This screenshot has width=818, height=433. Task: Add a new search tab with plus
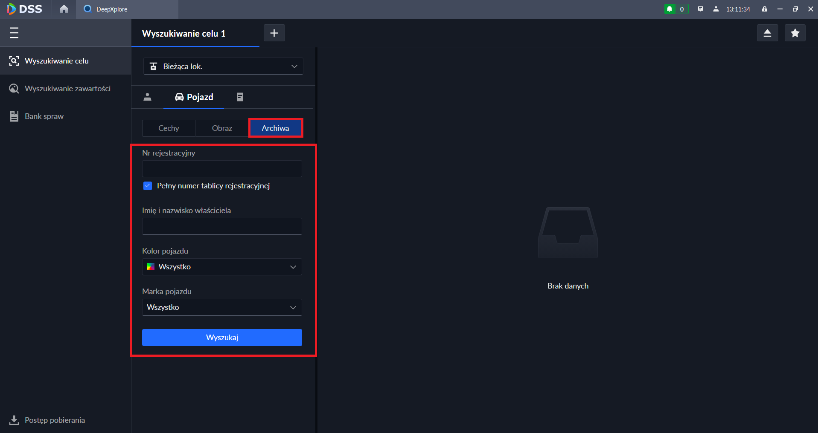tap(274, 33)
